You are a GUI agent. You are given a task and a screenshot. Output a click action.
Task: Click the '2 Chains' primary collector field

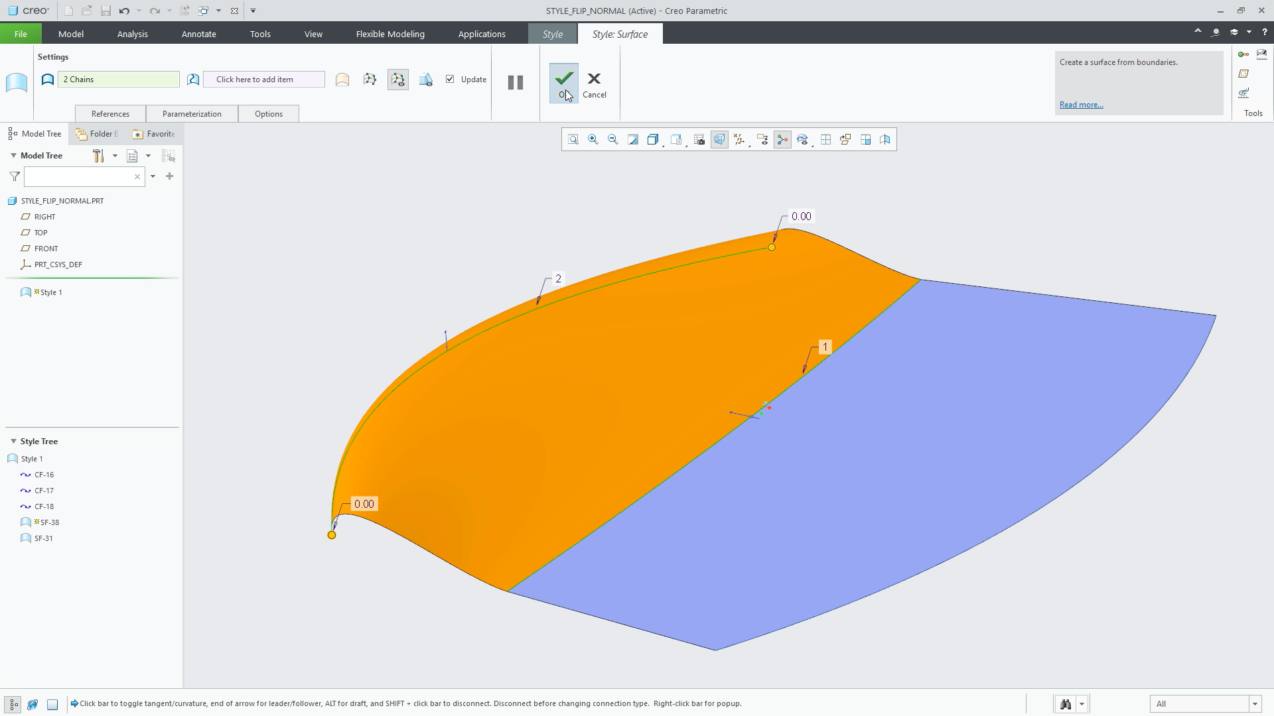pos(119,80)
